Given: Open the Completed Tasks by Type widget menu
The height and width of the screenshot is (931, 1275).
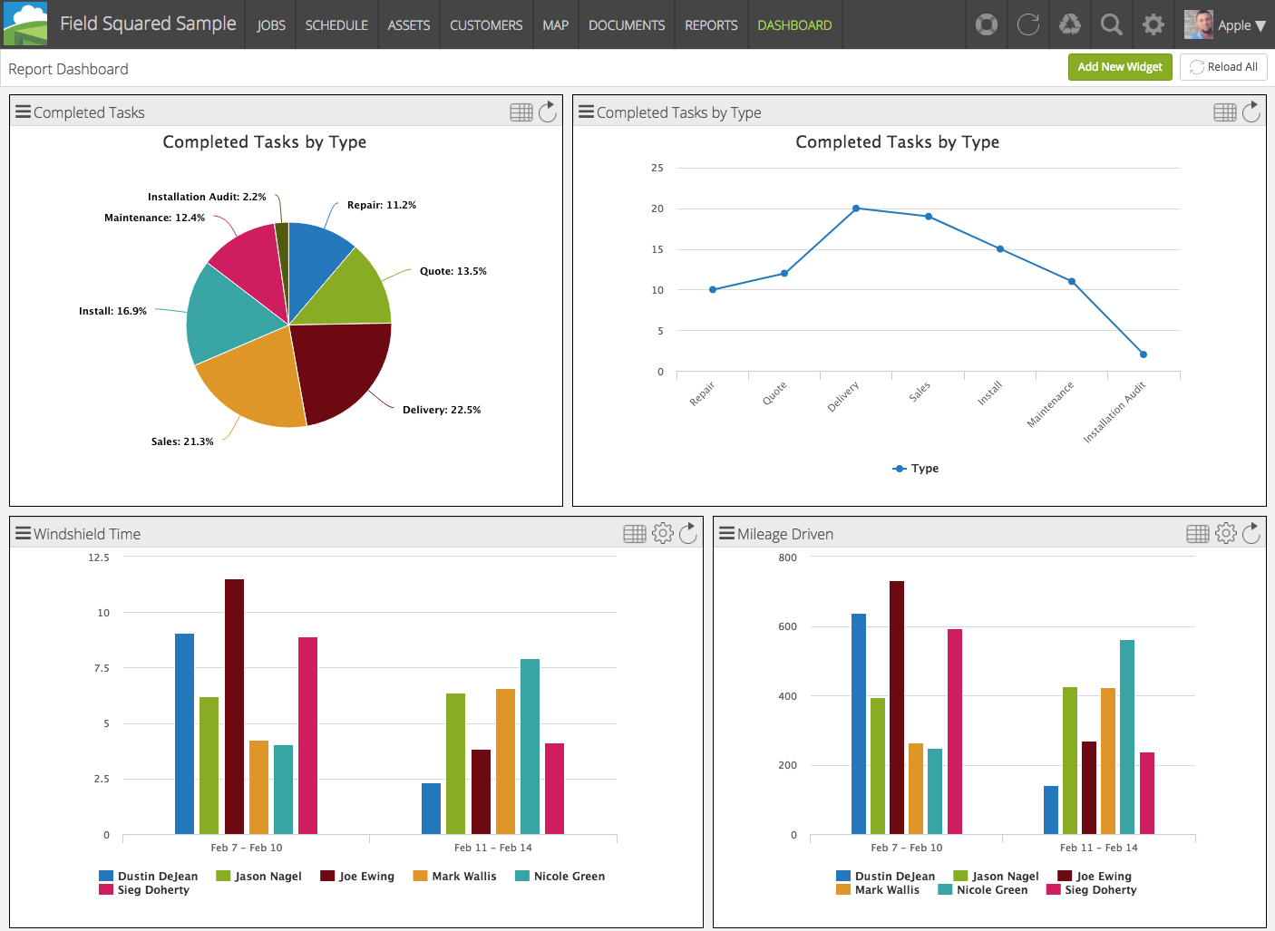Looking at the screenshot, I should (587, 112).
